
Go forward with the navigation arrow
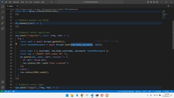(x=55, y=2)
